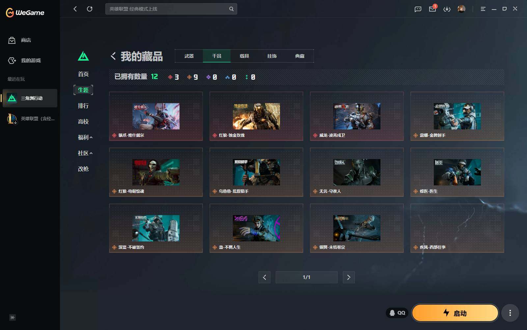Image resolution: width=527 pixels, height=330 pixels.
Task: Expand the 社区 menu
Action: pyautogui.click(x=85, y=153)
